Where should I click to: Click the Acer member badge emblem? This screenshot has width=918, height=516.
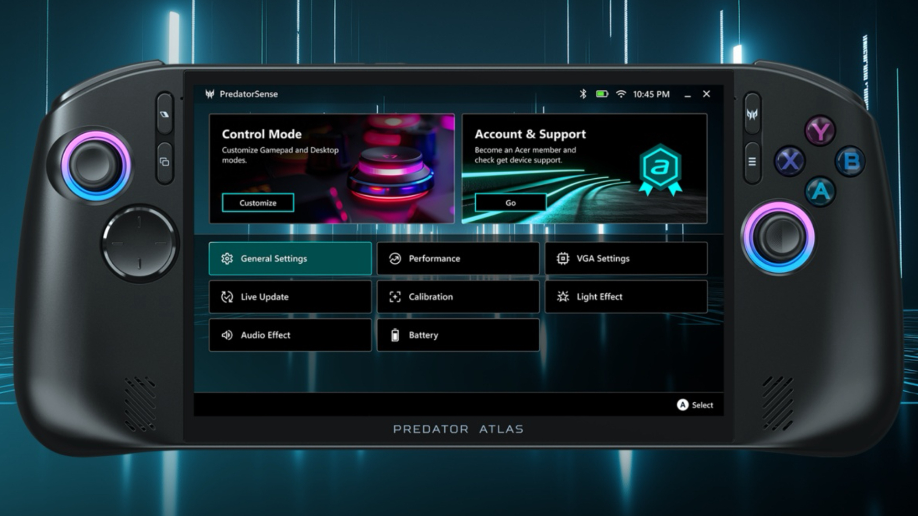point(660,170)
